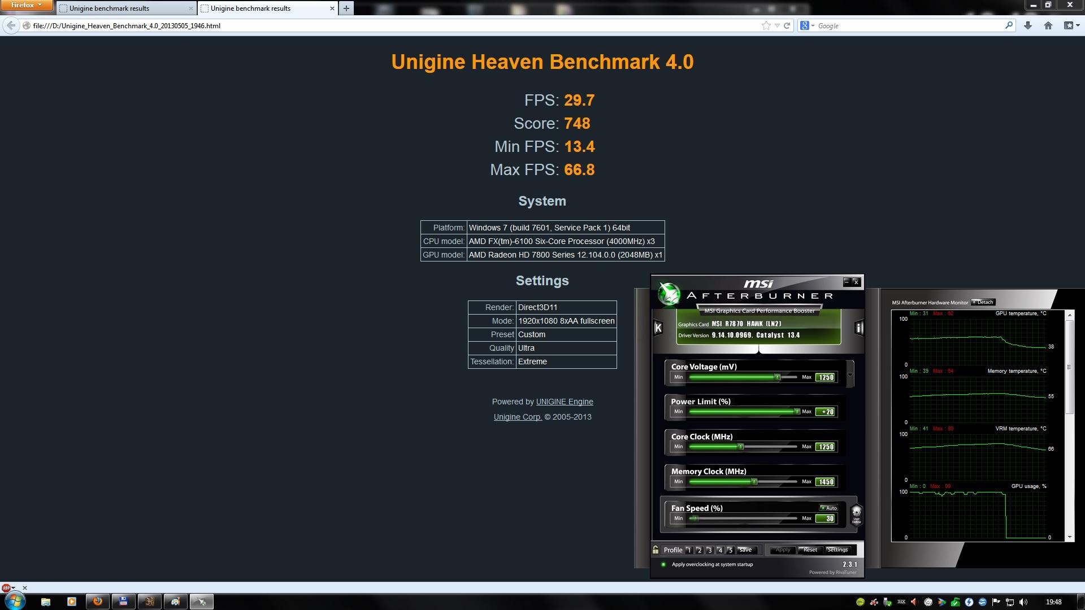Viewport: 1085px width, 610px height.
Task: Toggle the User Define fan control button
Action: 856,515
